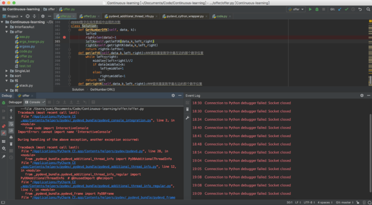Toggle mute breakpoints
The height and width of the screenshot is (205, 372).
(4, 133)
